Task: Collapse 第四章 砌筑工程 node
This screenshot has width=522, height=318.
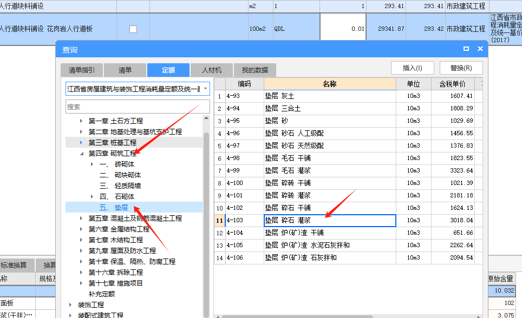Action: pos(81,154)
